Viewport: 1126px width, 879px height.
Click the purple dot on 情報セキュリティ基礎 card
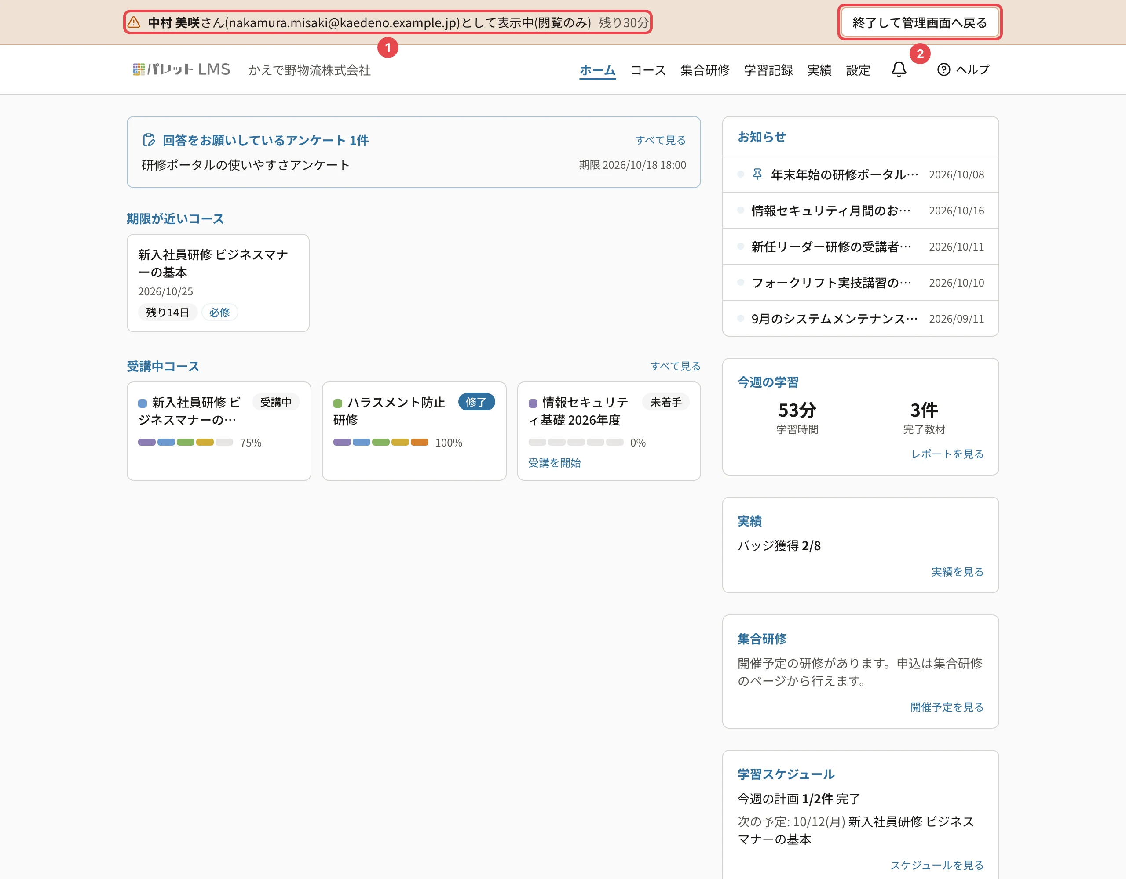(533, 403)
